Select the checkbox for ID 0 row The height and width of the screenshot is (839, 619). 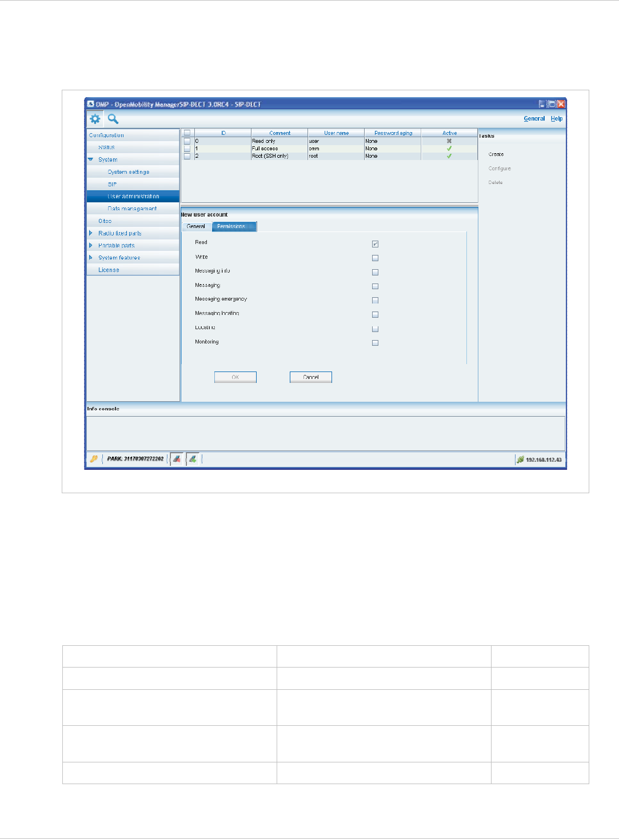[x=187, y=141]
